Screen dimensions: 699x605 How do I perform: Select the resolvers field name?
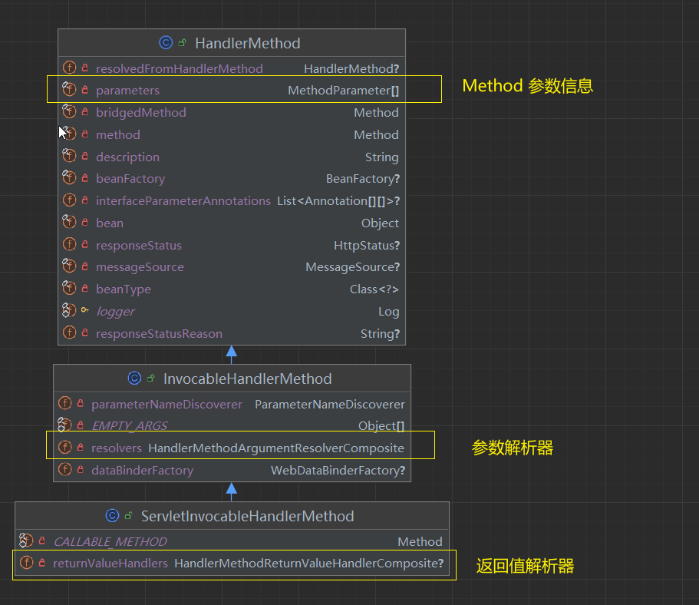(x=117, y=448)
